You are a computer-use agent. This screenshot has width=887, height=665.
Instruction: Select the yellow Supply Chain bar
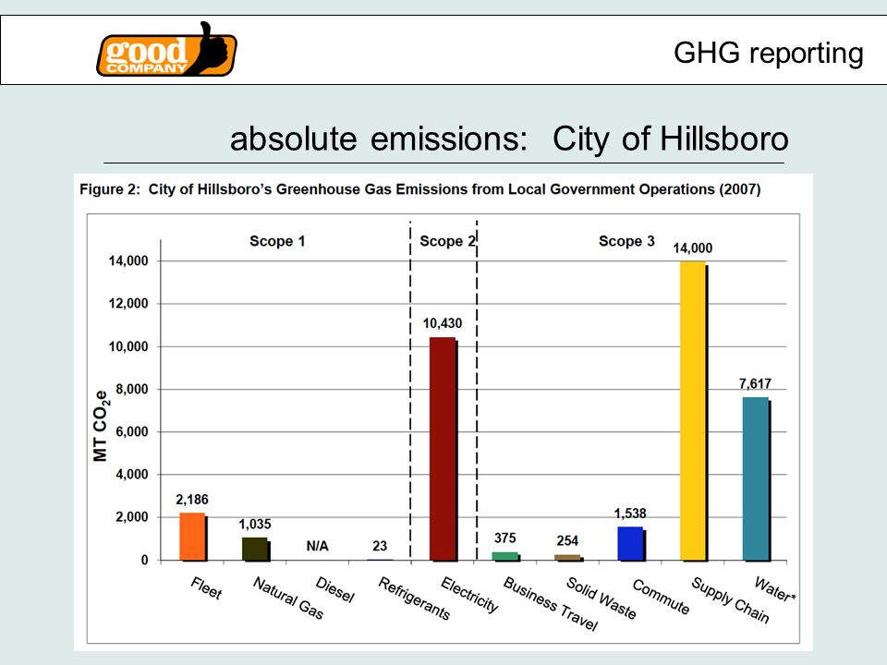[x=694, y=411]
